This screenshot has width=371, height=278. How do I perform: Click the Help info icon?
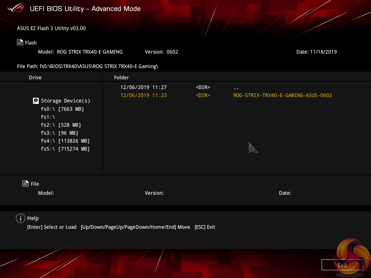point(21,218)
